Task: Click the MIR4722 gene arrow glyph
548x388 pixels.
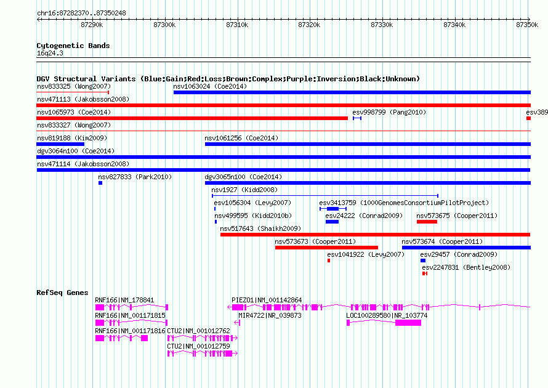Action: click(237, 323)
